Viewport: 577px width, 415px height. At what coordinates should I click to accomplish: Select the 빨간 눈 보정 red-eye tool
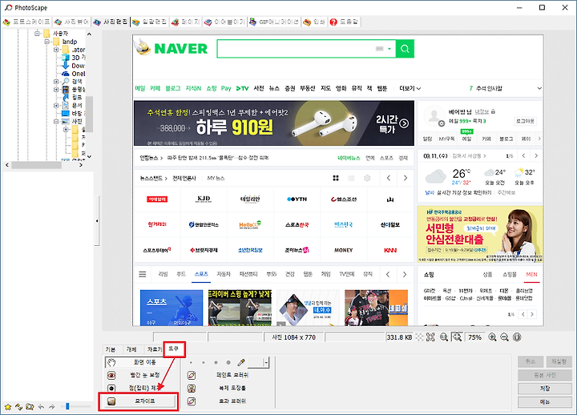click(139, 375)
